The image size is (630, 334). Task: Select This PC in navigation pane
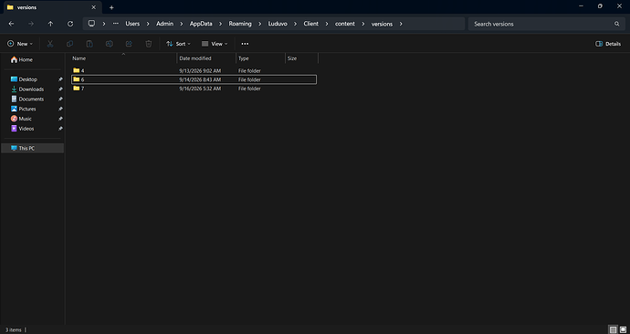click(x=32, y=148)
